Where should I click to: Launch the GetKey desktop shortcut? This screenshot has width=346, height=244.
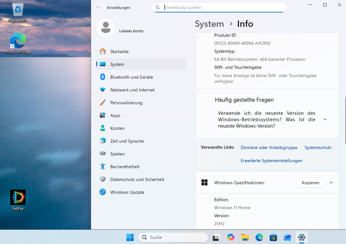pyautogui.click(x=18, y=198)
